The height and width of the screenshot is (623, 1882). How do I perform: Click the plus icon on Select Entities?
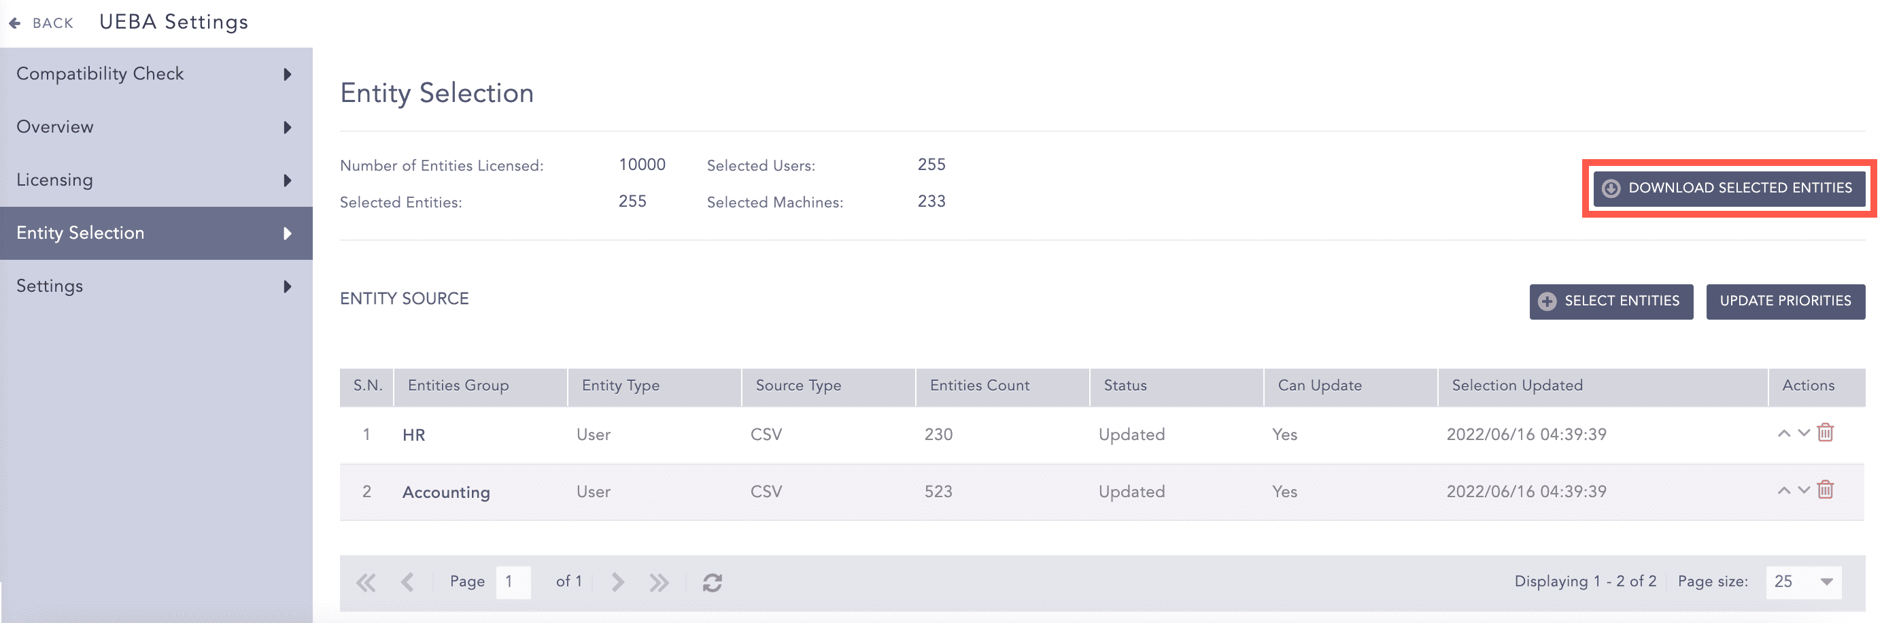[x=1548, y=301]
